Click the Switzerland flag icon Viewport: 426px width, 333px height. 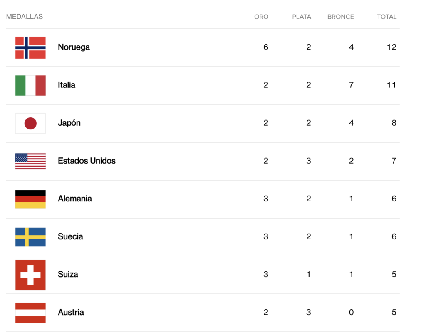point(30,275)
